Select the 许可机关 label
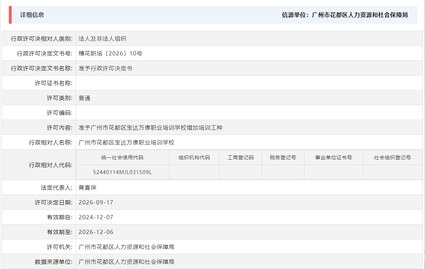The image size is (425, 269). coord(59,247)
